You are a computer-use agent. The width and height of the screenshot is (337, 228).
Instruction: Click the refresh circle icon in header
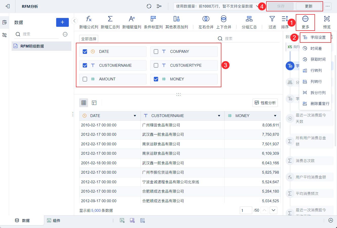149,6
